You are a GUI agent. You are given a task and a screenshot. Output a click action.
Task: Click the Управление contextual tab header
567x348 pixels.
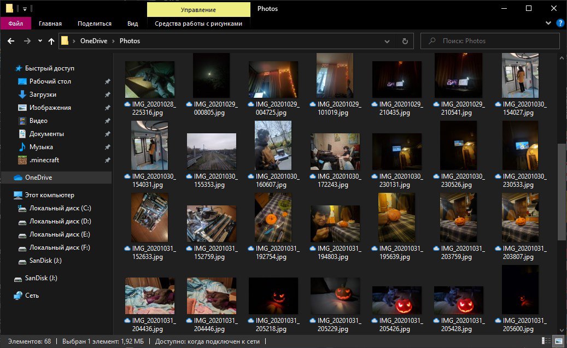(x=198, y=10)
